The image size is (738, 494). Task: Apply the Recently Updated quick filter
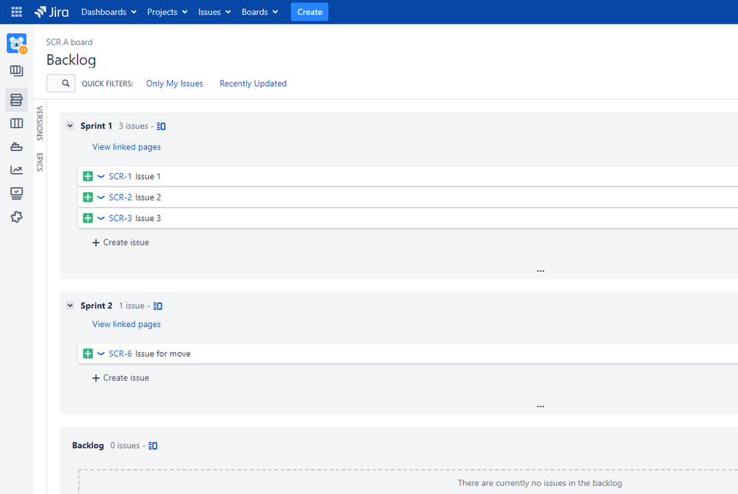point(253,84)
